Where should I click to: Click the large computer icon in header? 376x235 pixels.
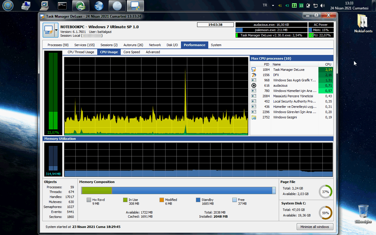point(48,30)
